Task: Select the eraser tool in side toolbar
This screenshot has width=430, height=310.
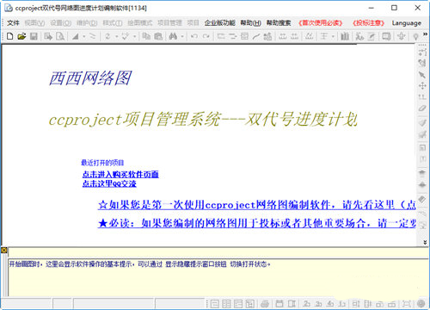Action: pos(422,108)
